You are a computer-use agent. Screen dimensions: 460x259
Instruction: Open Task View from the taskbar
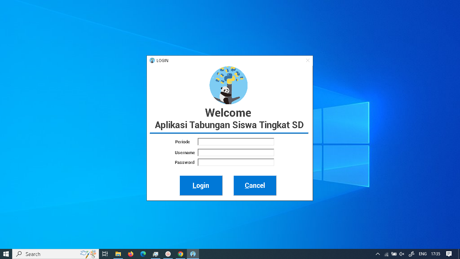105,254
